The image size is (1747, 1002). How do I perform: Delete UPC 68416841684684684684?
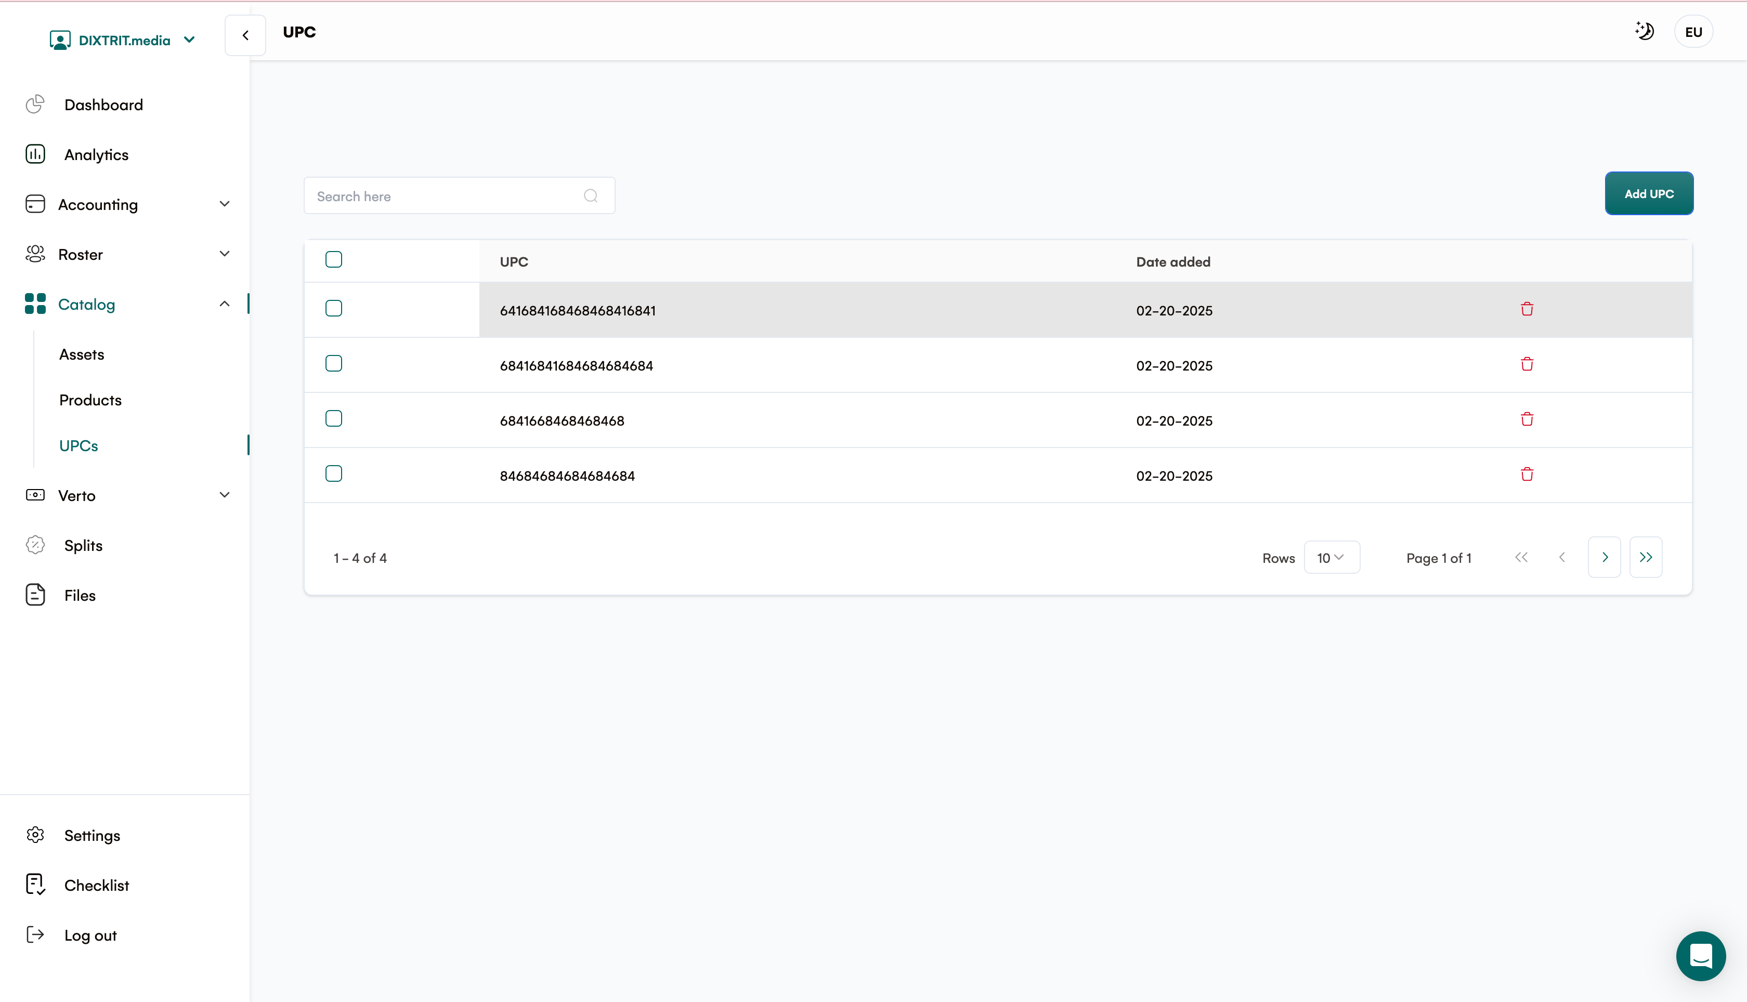[x=1527, y=364]
